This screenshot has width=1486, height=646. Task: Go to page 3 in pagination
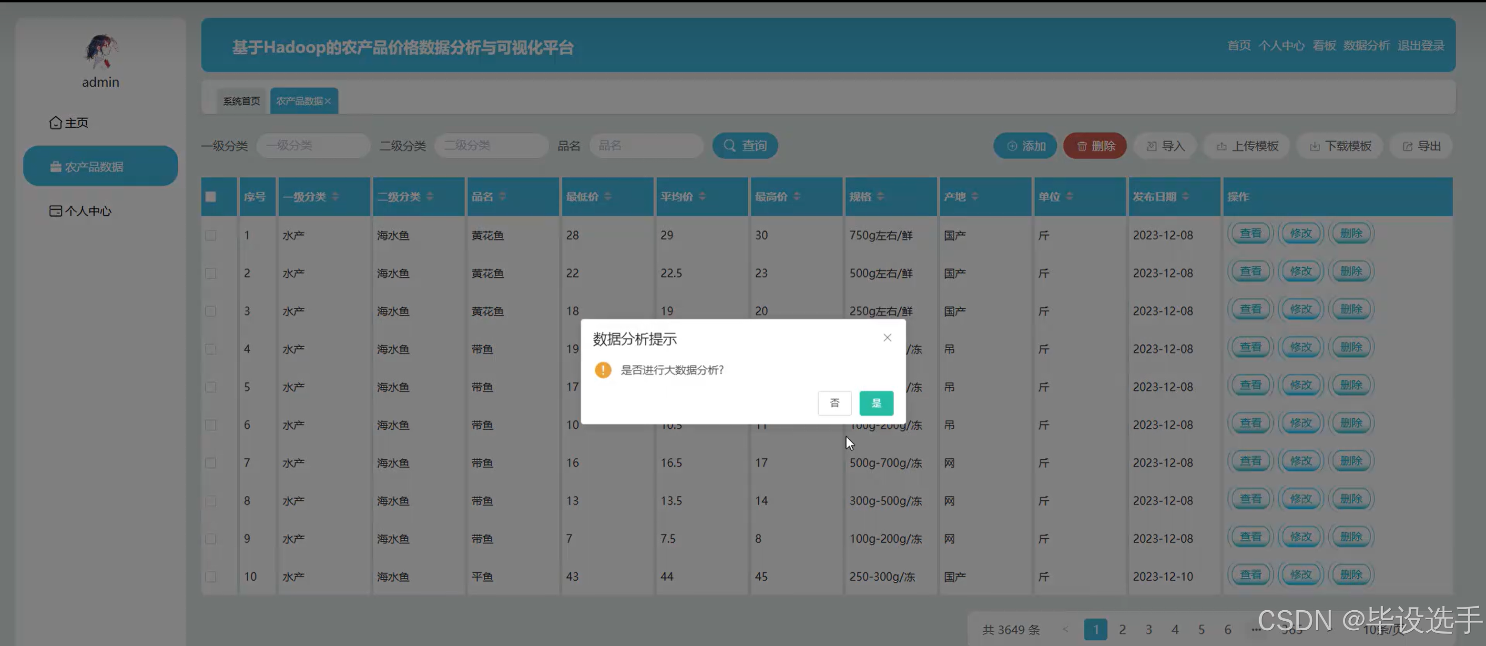pyautogui.click(x=1149, y=629)
